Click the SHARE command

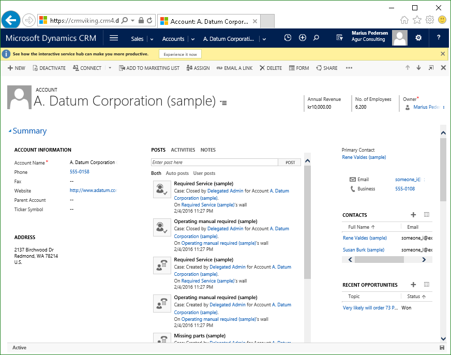(327, 68)
